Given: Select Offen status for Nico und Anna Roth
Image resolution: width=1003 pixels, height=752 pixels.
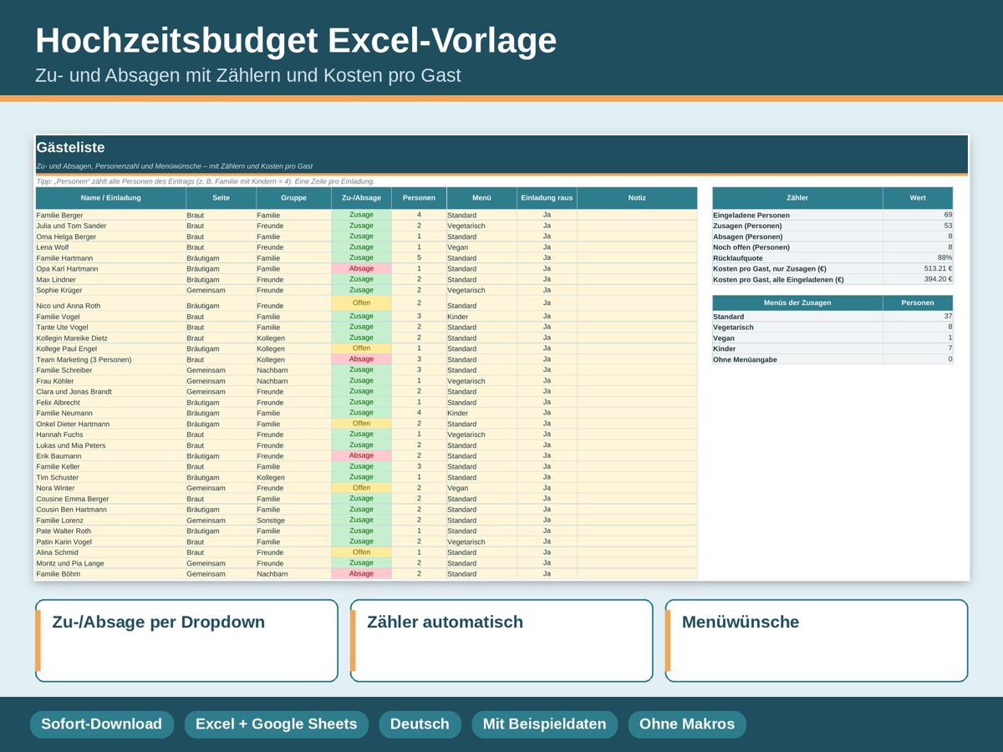Looking at the screenshot, I should tap(361, 303).
